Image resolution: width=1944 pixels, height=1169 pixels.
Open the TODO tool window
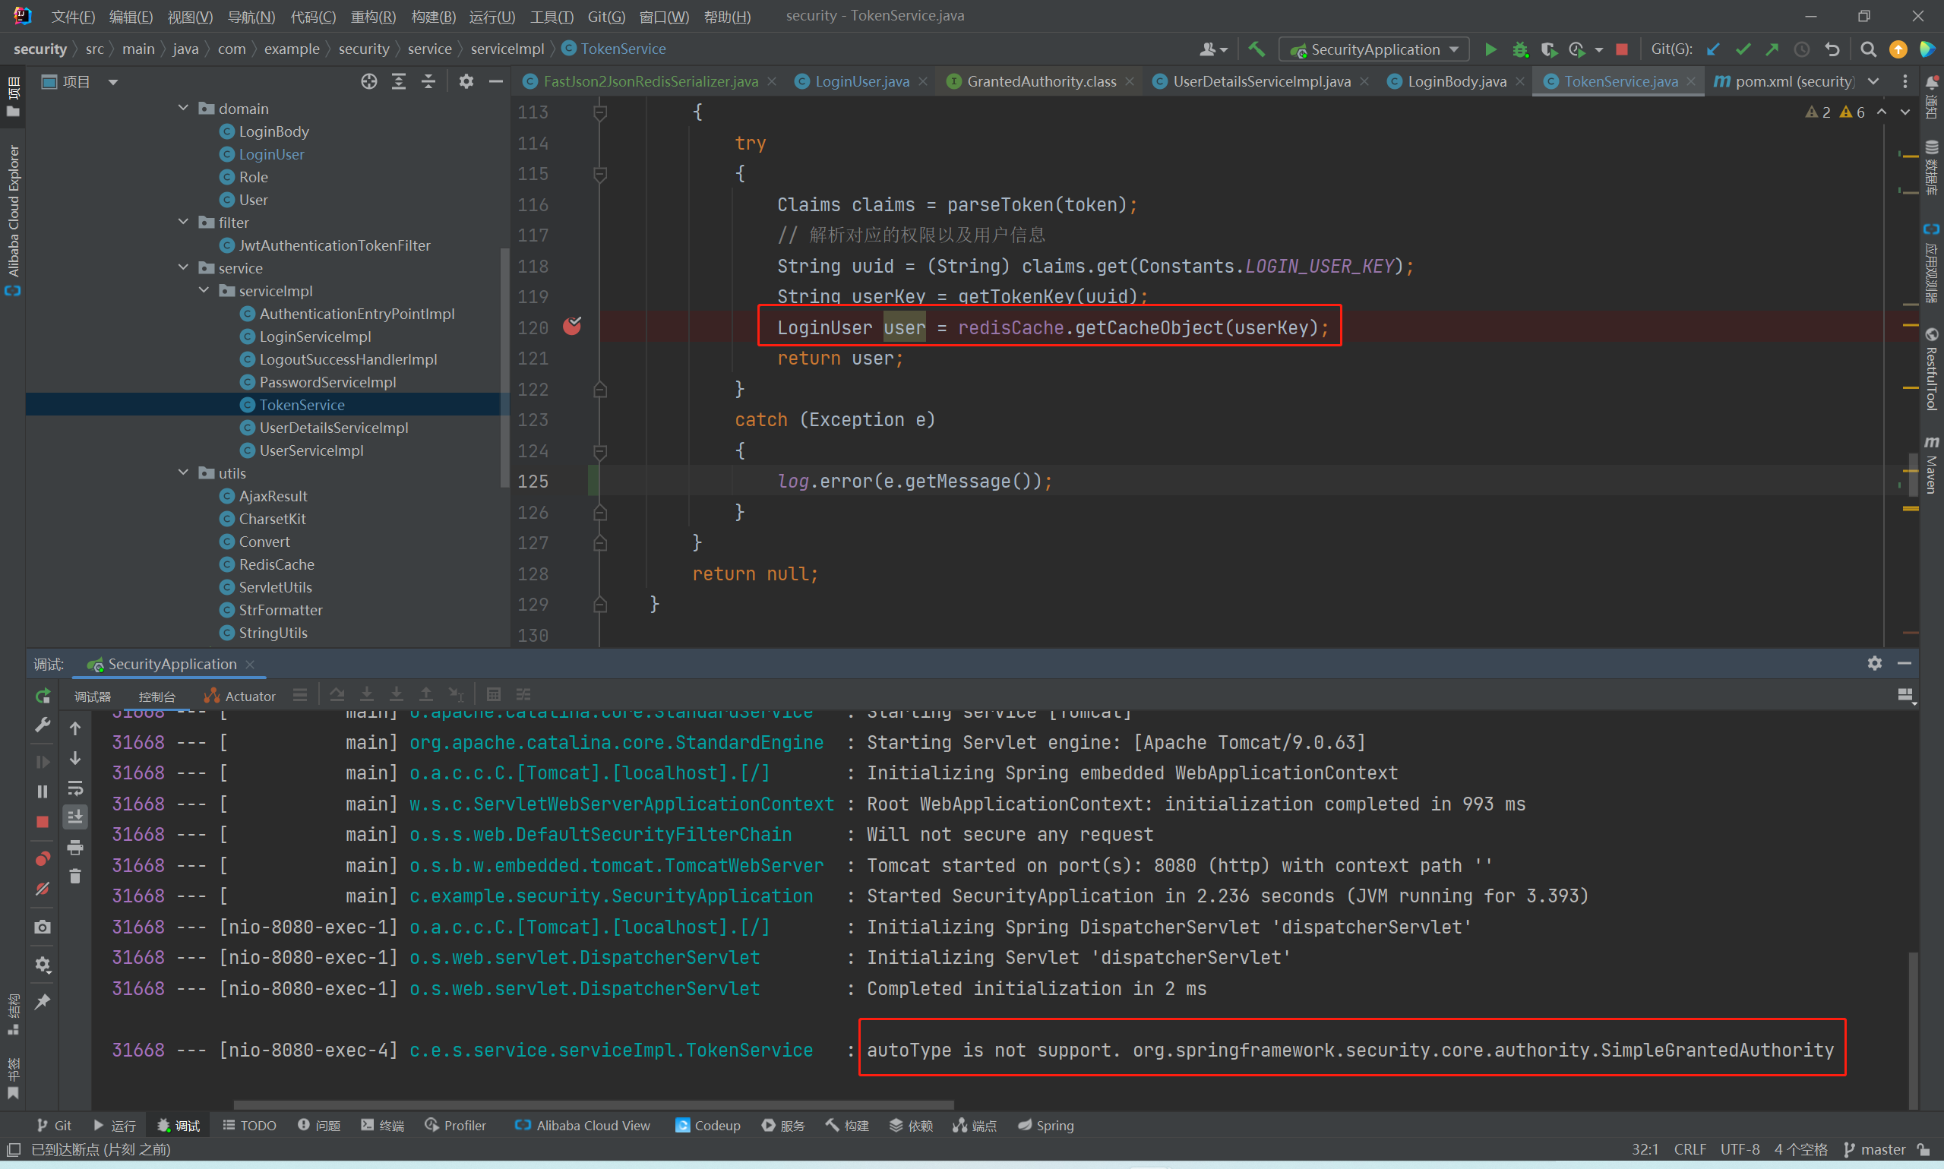(249, 1125)
